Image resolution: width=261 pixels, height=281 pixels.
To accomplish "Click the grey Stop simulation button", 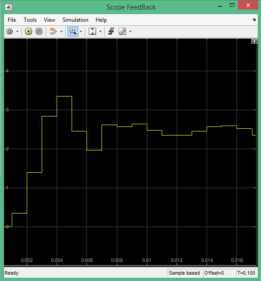I will tap(39, 31).
